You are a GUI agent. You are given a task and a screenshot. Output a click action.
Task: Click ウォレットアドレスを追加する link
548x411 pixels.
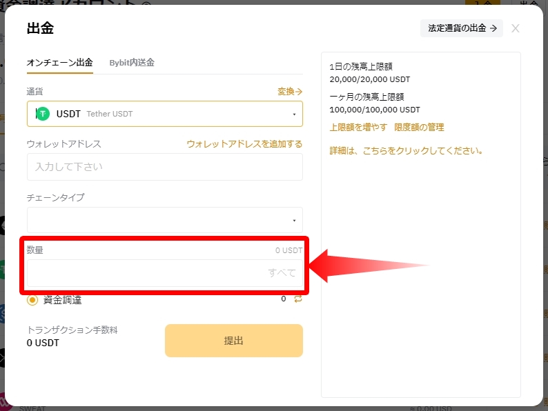[x=244, y=144]
